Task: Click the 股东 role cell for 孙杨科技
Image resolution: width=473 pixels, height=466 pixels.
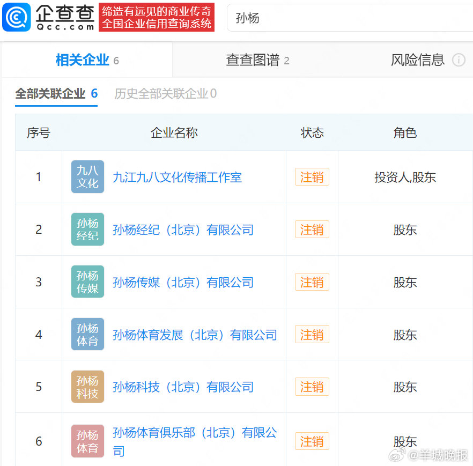Action: pos(405,387)
